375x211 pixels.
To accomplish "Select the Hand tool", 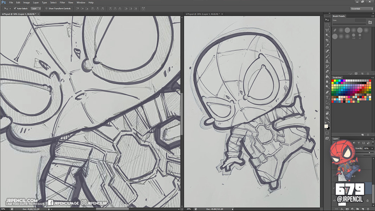I will (327, 113).
